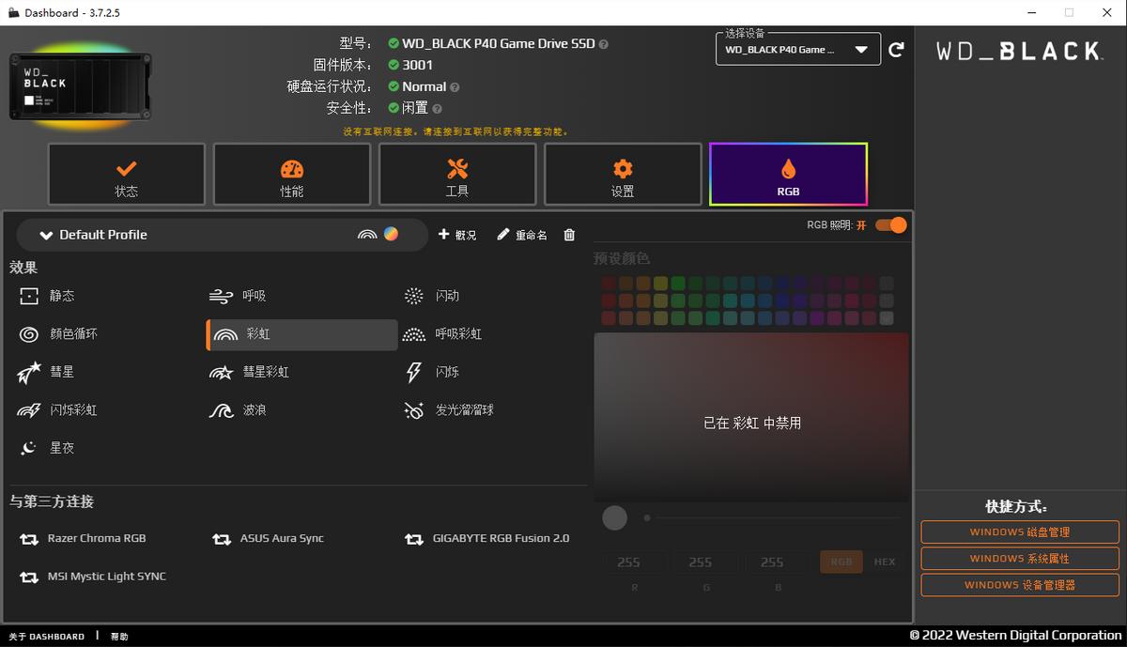
Task: Open WINDOWS 磁盘管理 shortcut
Action: tap(1018, 531)
